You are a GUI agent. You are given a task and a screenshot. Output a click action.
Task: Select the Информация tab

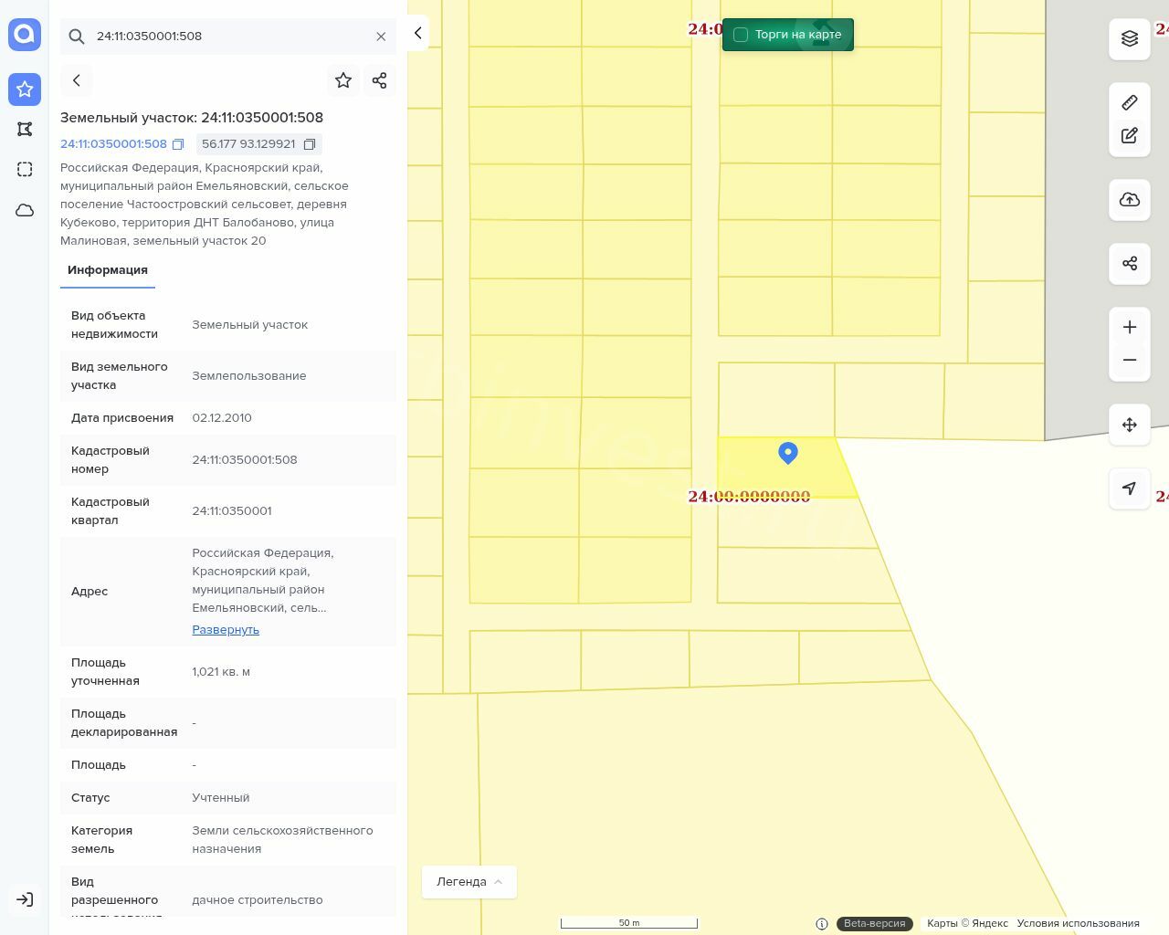(108, 270)
